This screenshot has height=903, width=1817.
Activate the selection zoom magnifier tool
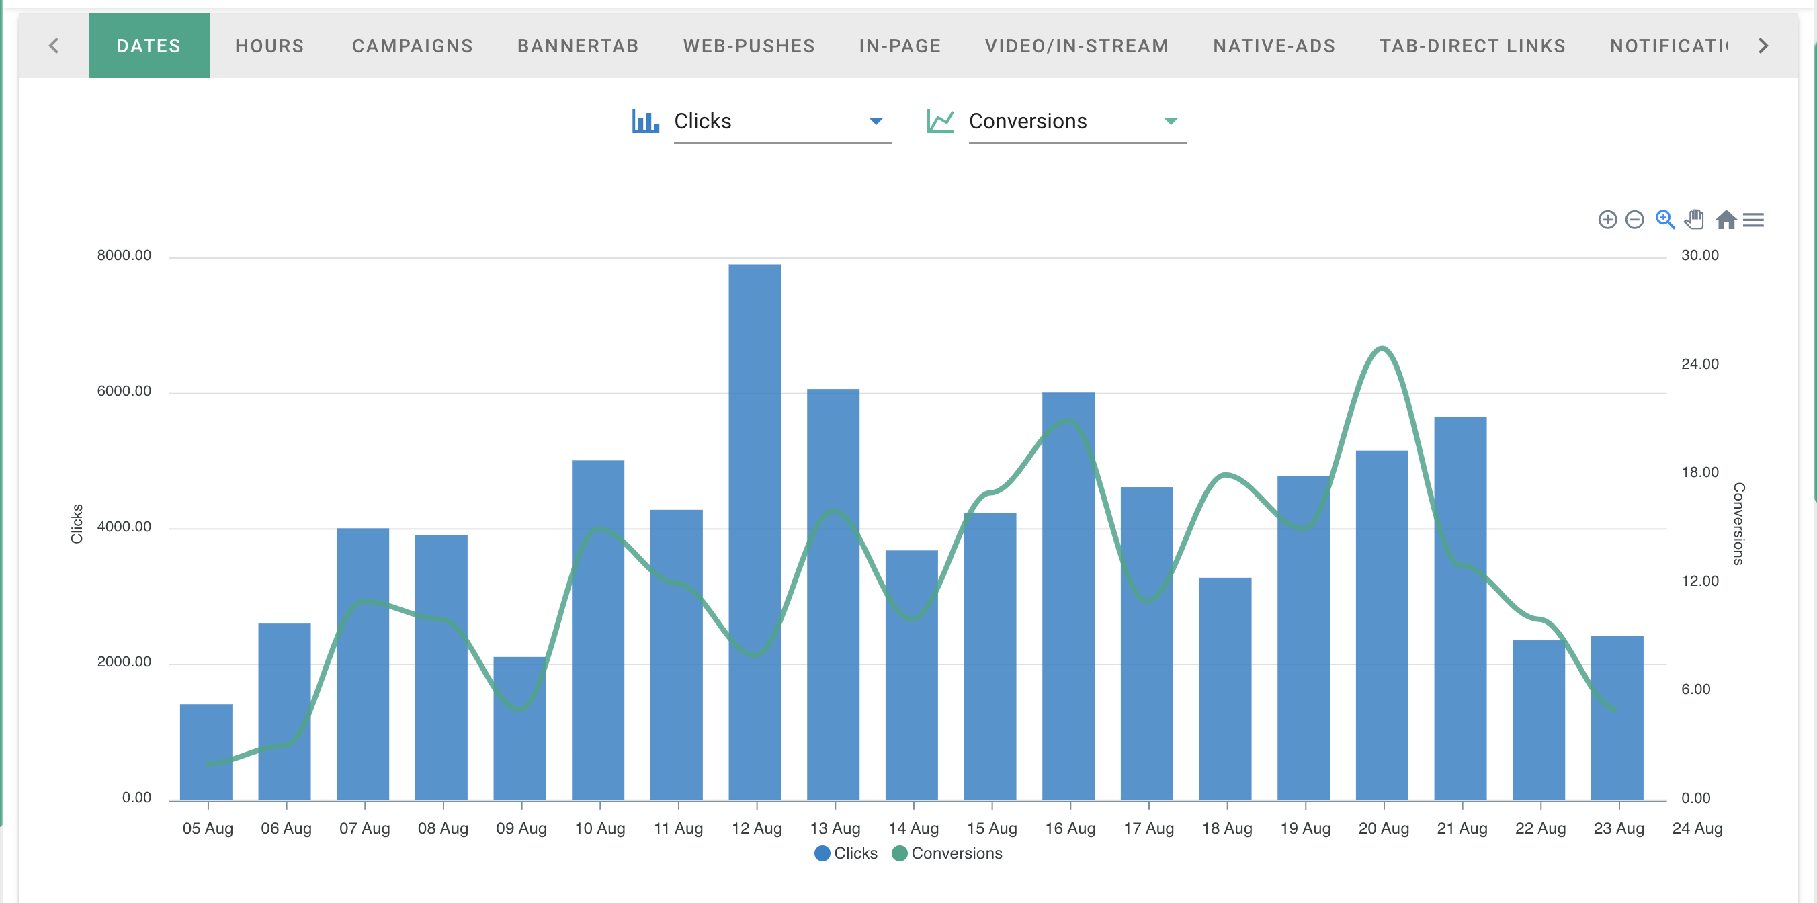pyautogui.click(x=1664, y=220)
